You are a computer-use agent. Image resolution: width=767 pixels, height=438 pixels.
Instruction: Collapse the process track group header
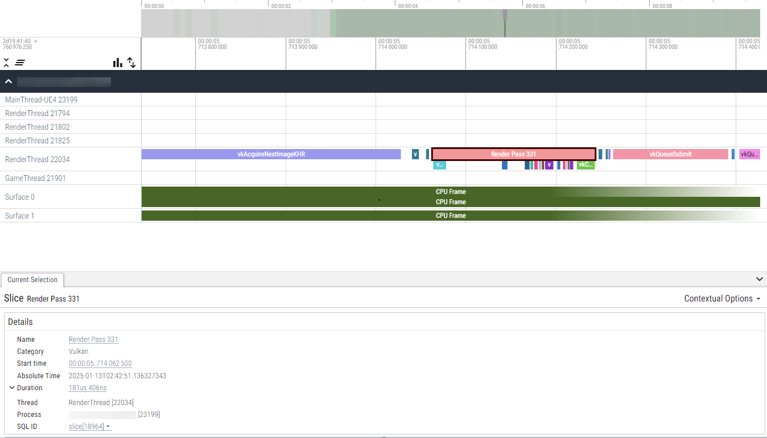pyautogui.click(x=9, y=81)
